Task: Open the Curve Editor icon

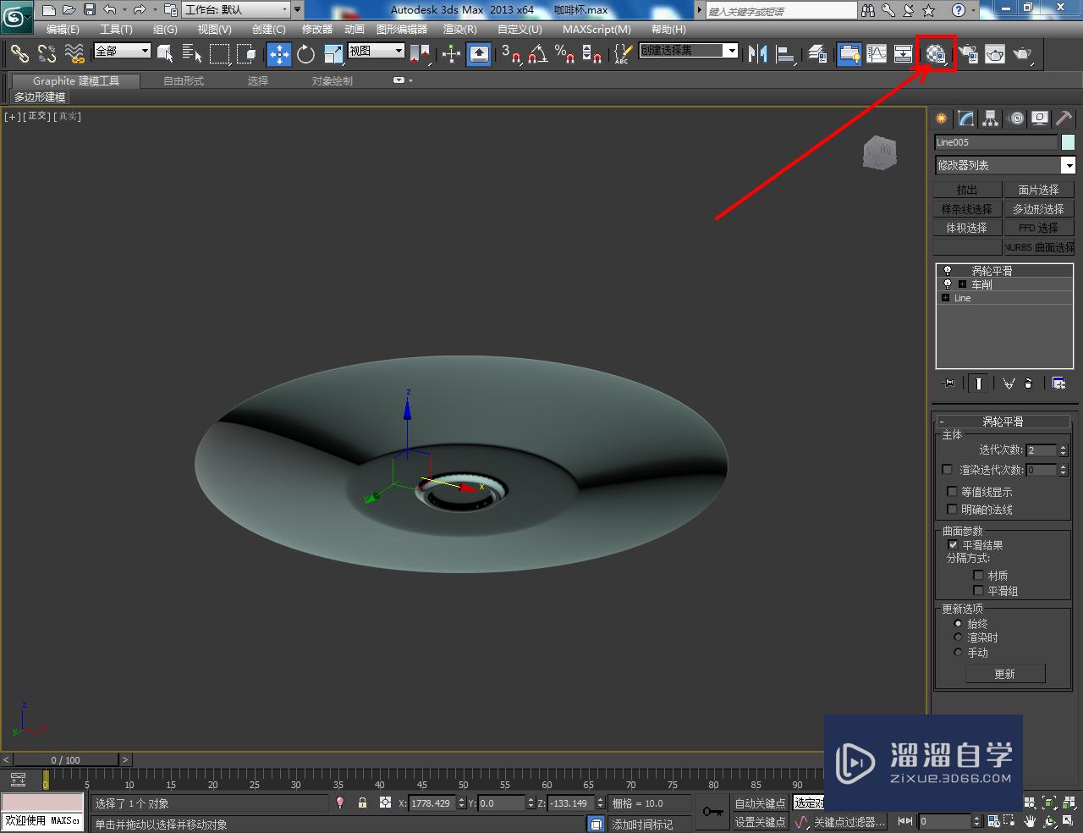Action: point(877,53)
